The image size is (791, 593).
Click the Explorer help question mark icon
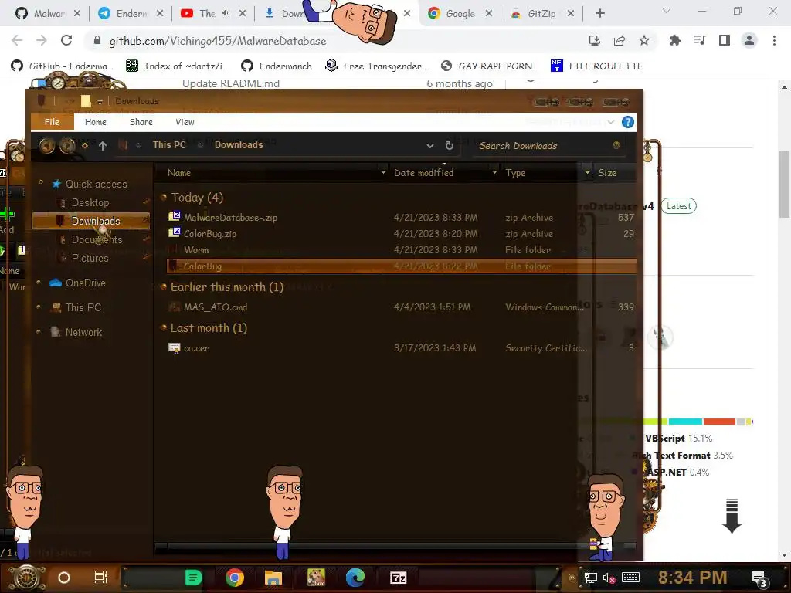627,122
